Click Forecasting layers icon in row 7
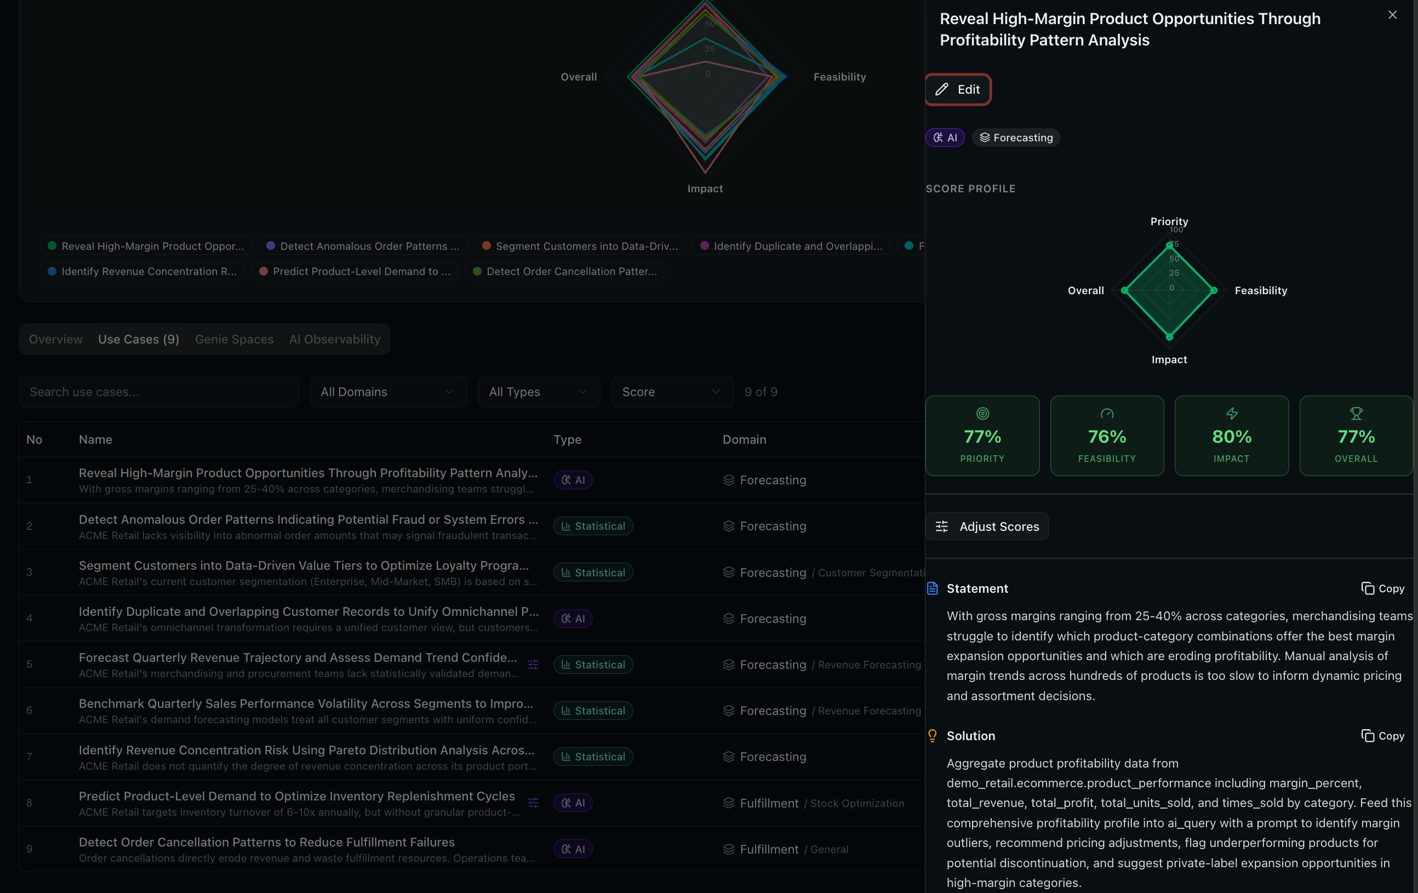 728,757
